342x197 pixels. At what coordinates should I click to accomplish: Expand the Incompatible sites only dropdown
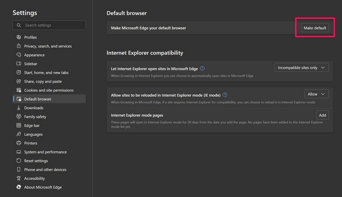point(301,68)
